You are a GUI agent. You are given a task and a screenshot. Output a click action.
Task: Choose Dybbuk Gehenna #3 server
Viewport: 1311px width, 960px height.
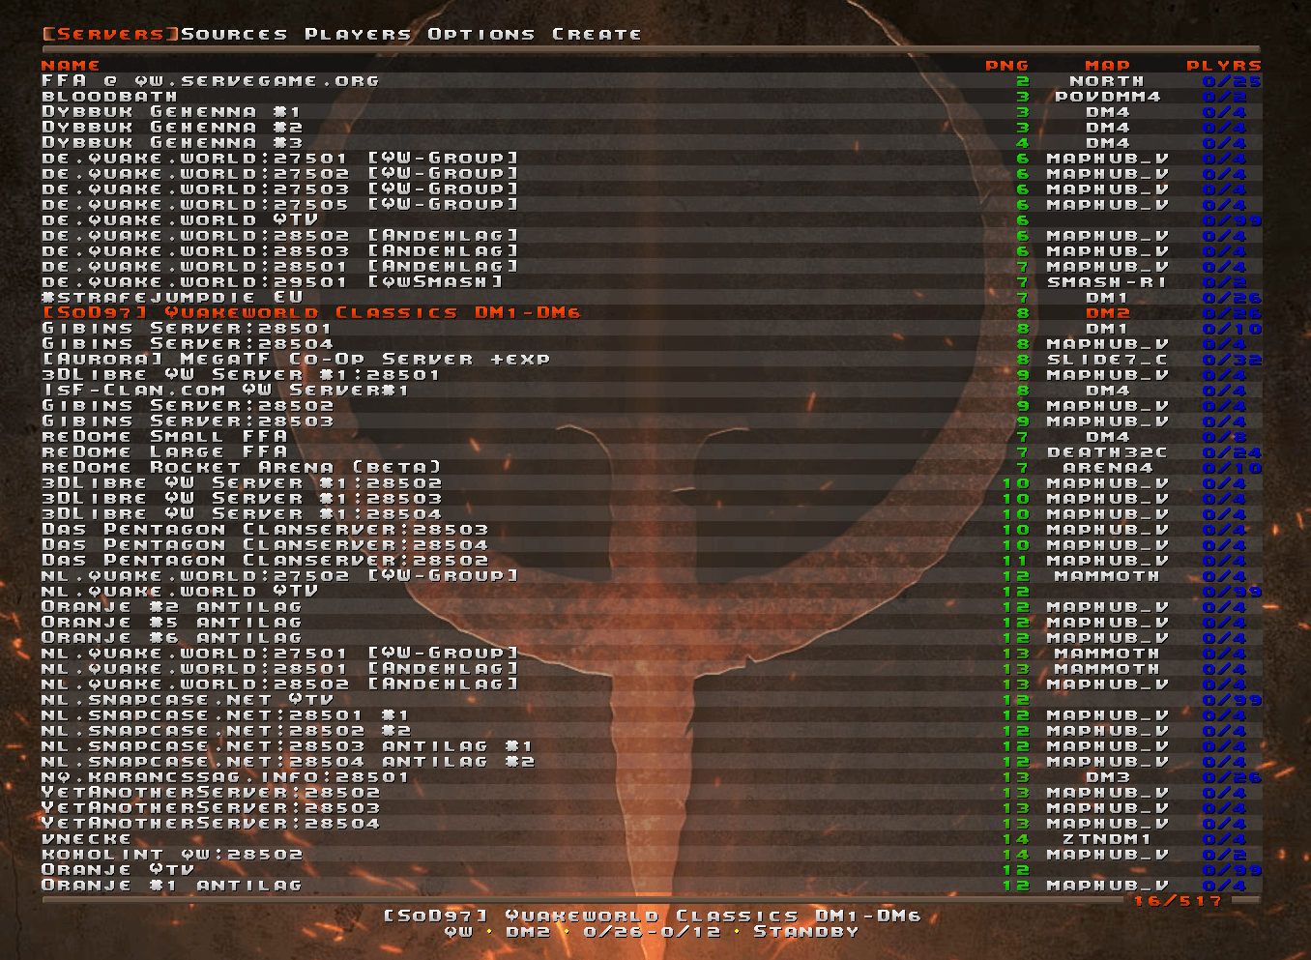coord(171,143)
